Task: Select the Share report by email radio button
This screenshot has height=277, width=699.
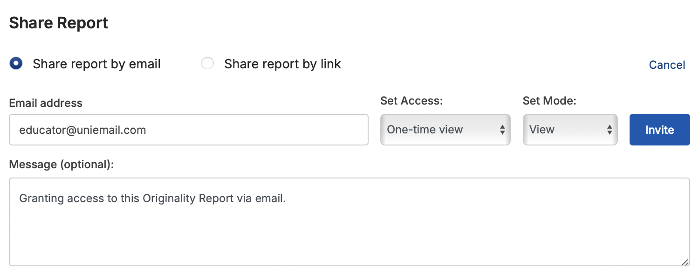Action: [16, 64]
